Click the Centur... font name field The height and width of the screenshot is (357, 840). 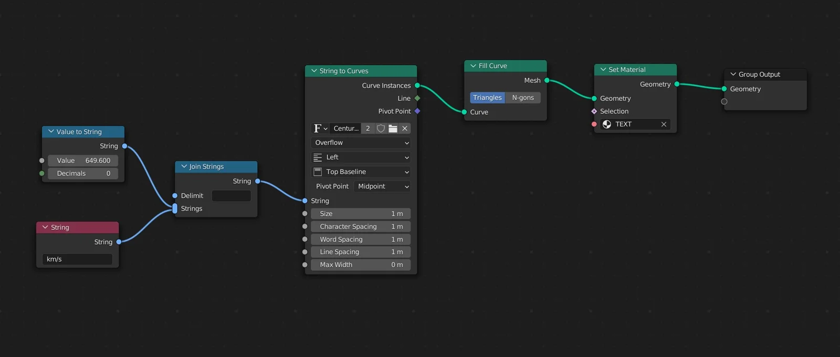click(x=345, y=128)
